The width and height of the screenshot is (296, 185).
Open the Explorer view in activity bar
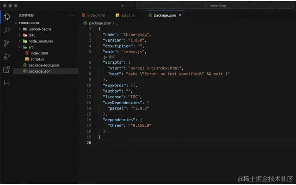click(x=6, y=17)
